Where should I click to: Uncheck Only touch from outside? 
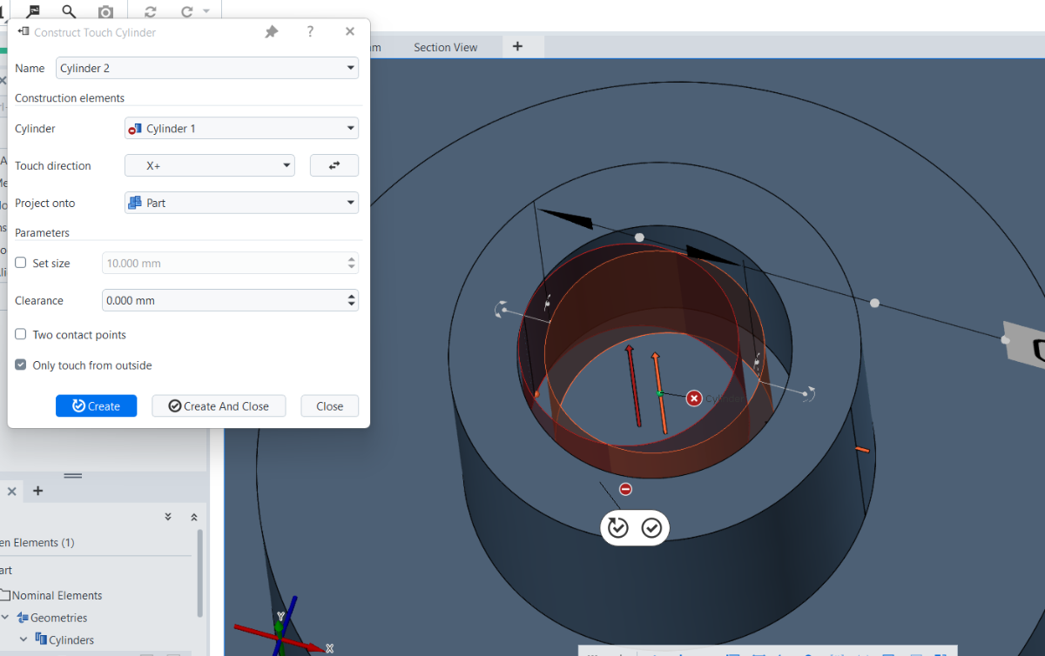21,365
